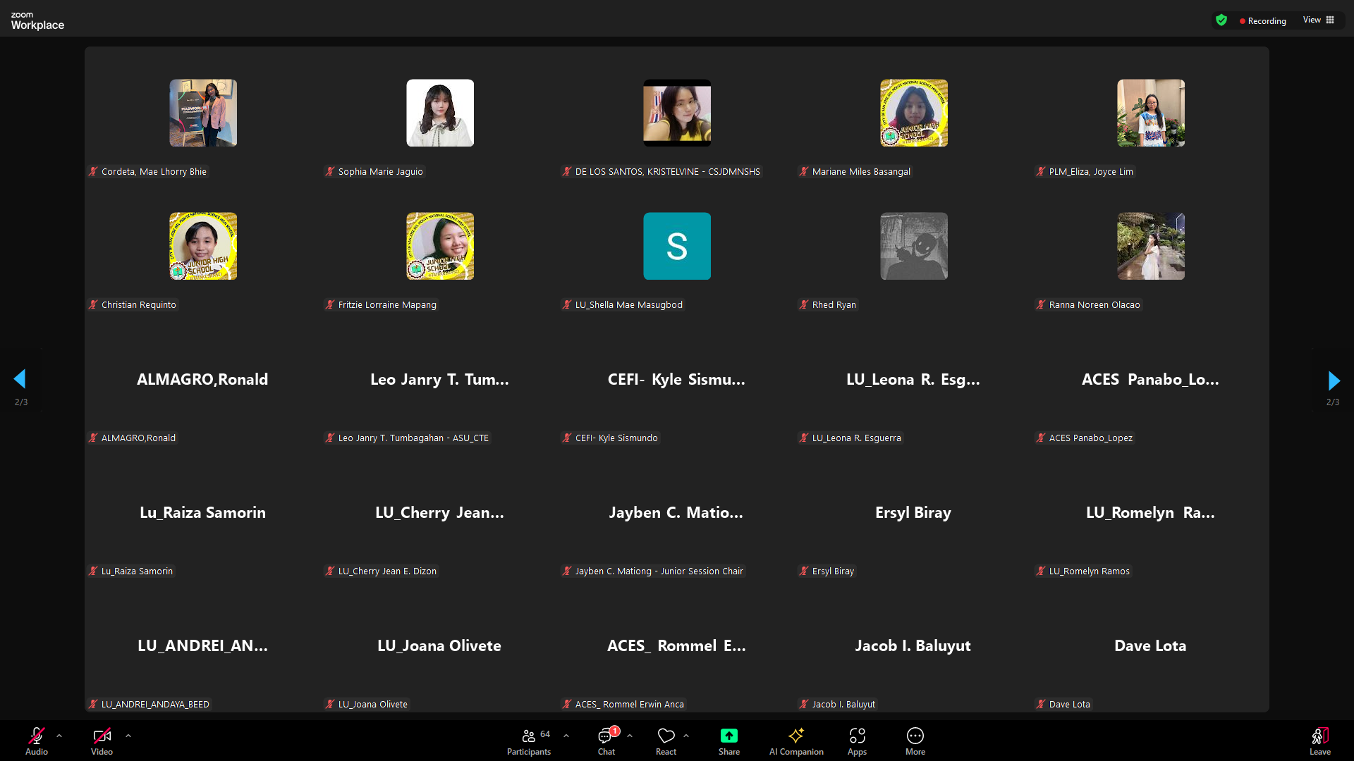
Task: Open View layout menu
Action: (1318, 20)
